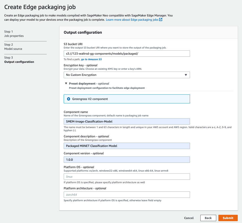Open the No Custom Encryption dropdown
Viewport: 242px width, 223px height.
(127, 75)
